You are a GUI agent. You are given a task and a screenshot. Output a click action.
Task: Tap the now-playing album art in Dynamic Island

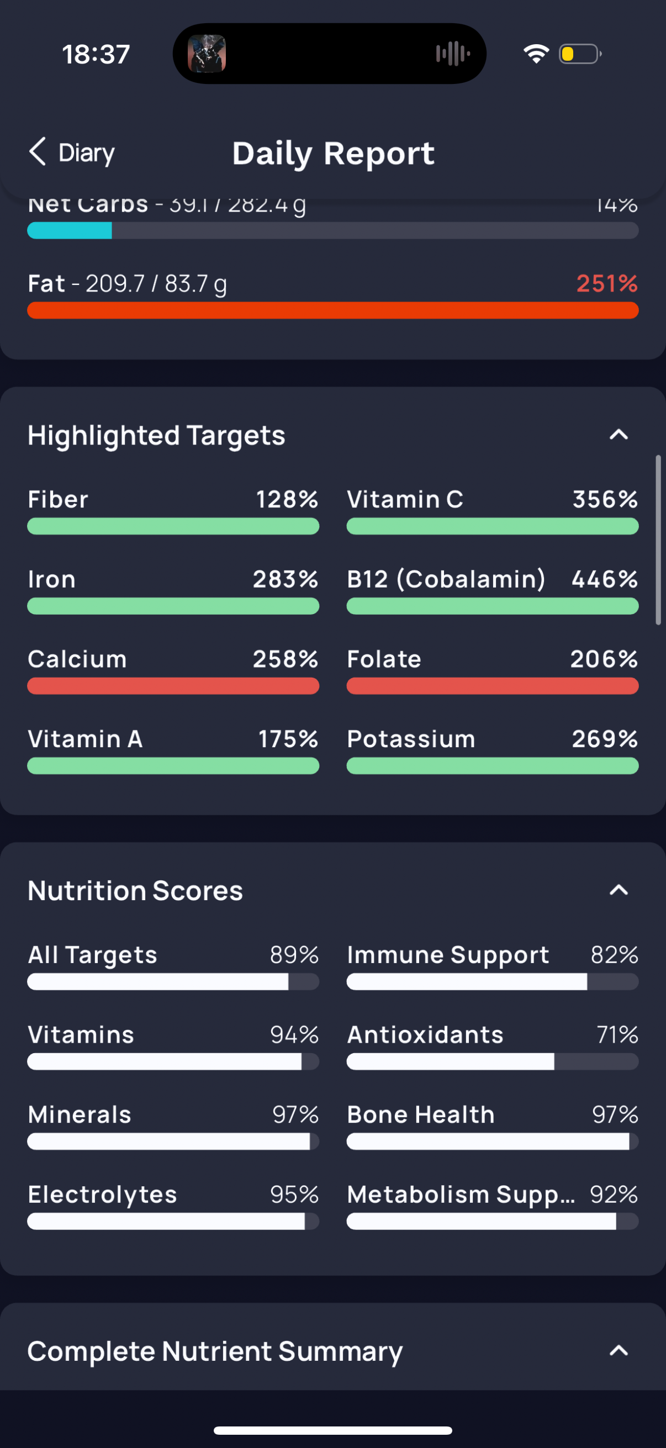(207, 54)
